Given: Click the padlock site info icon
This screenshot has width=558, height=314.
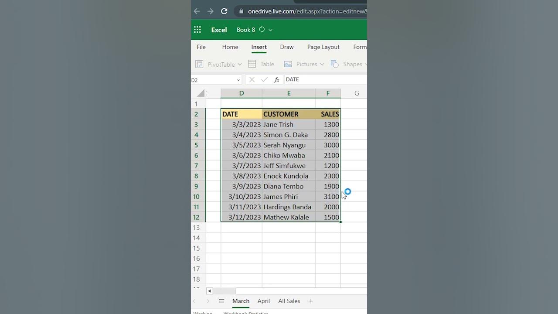Looking at the screenshot, I should (241, 11).
